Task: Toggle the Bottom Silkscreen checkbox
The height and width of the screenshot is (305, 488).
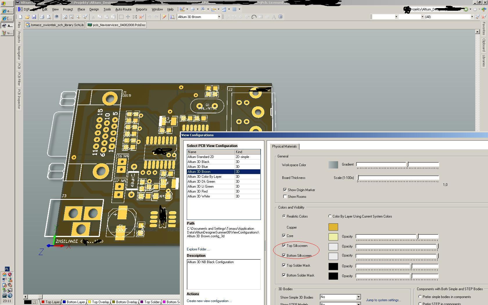Action: click(284, 255)
